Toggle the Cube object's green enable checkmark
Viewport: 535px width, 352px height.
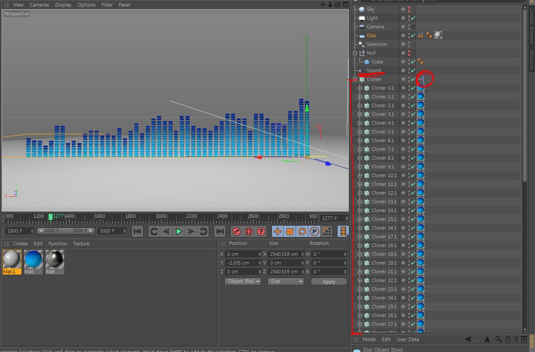coord(413,62)
